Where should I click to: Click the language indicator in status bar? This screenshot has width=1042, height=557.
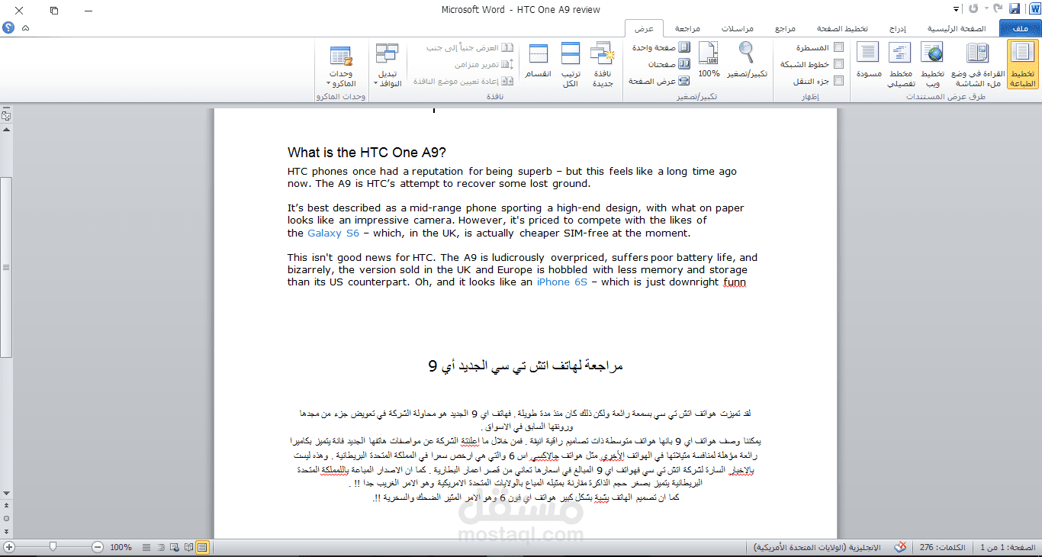tap(817, 547)
